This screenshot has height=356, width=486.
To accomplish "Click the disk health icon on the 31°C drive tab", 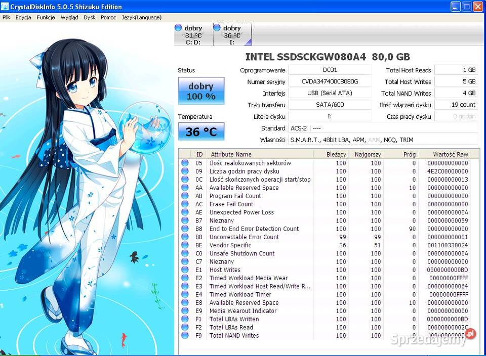I will [178, 28].
